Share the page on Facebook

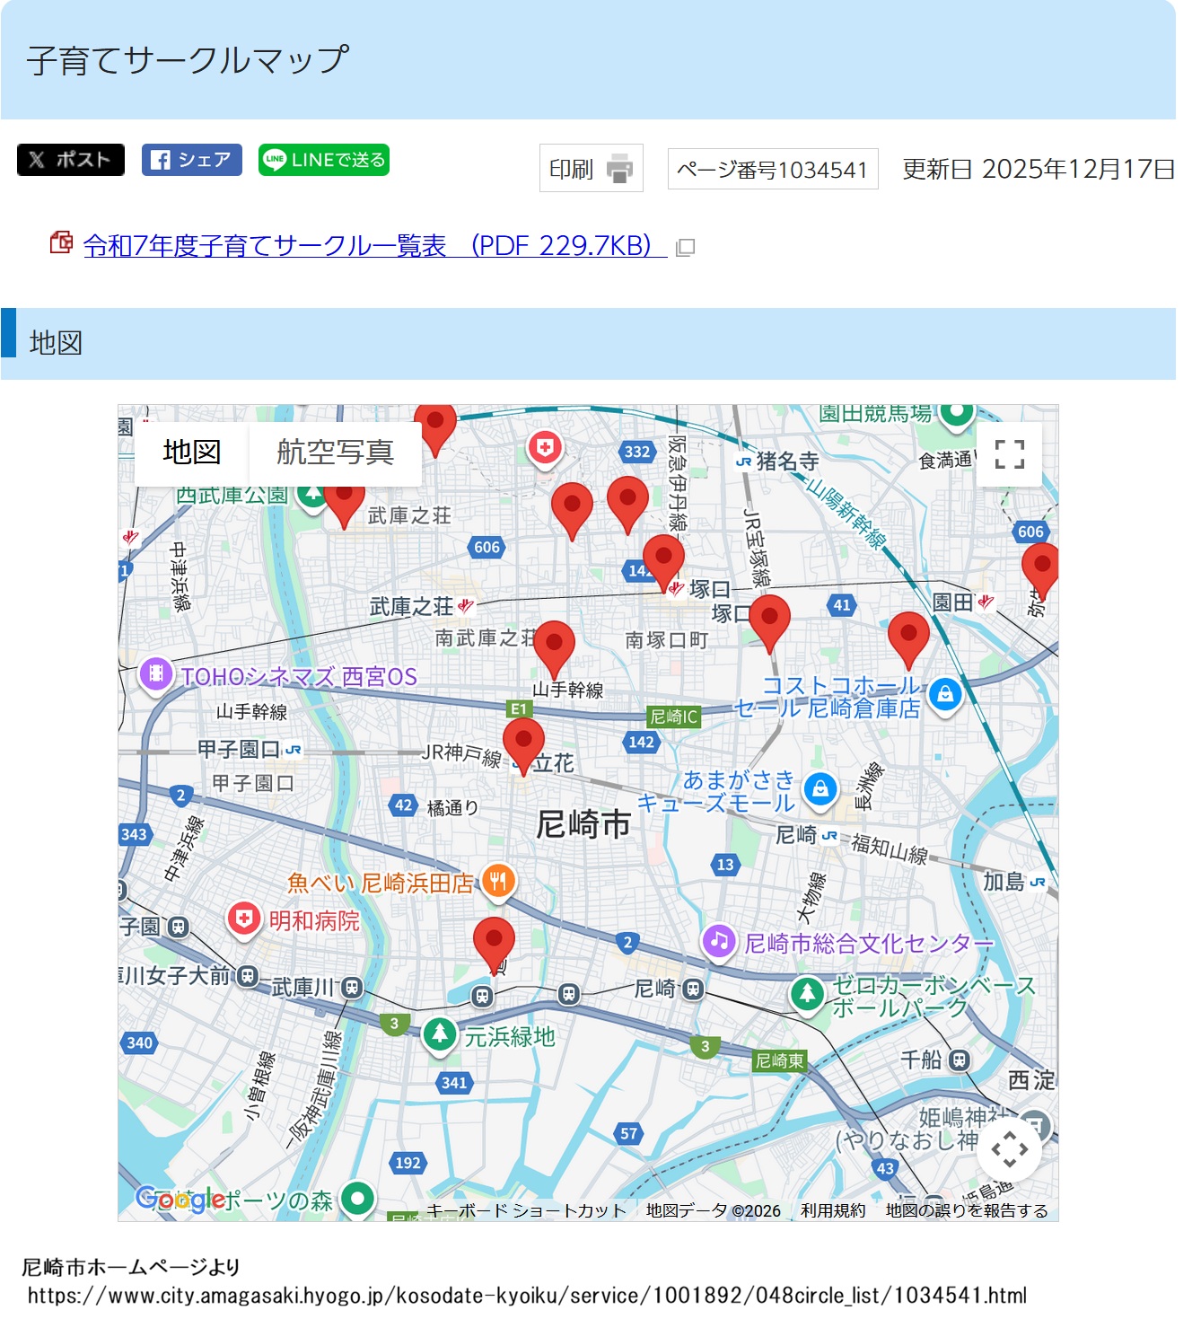click(x=191, y=160)
